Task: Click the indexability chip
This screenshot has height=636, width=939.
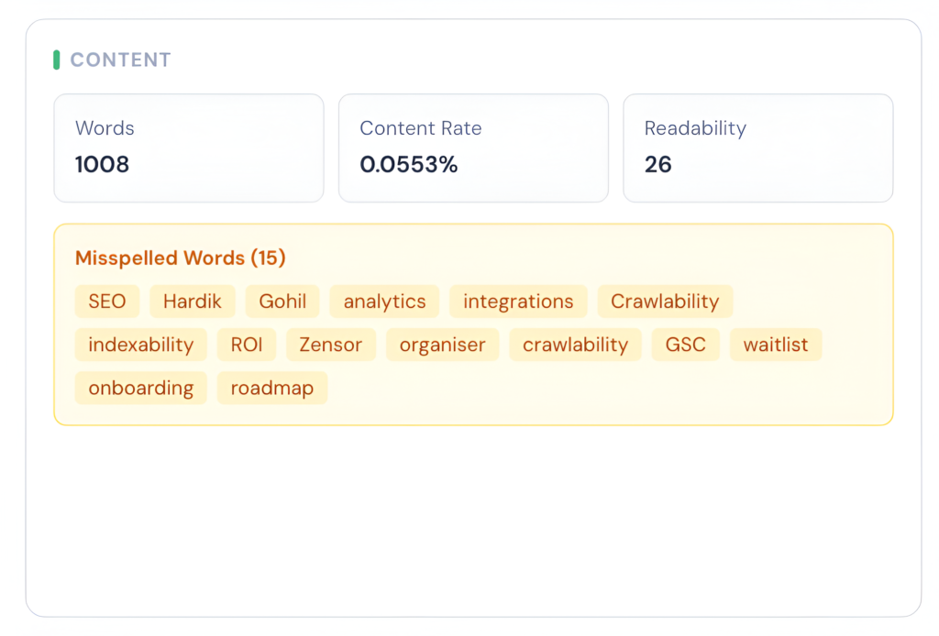Action: point(140,345)
